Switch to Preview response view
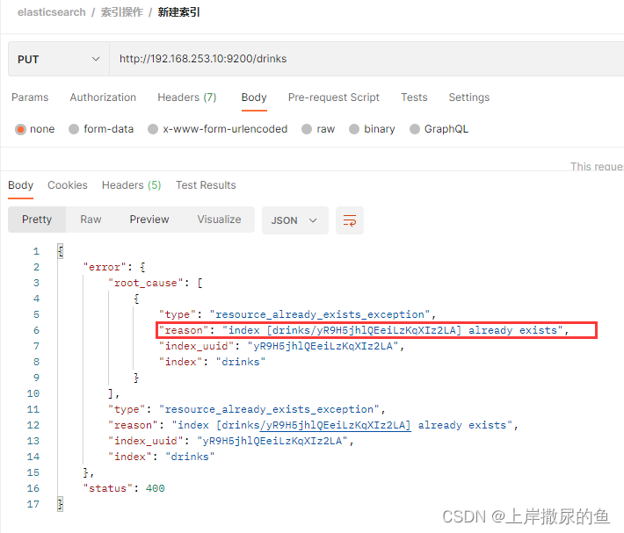This screenshot has width=624, height=533. coord(149,220)
